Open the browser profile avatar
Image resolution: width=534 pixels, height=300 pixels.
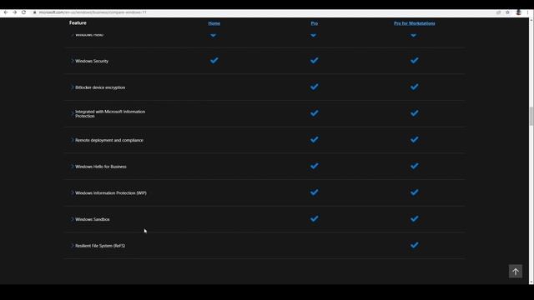(518, 12)
